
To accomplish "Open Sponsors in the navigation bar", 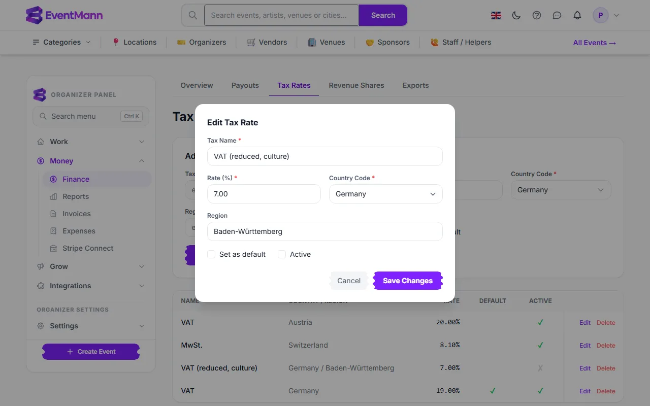I will point(387,42).
